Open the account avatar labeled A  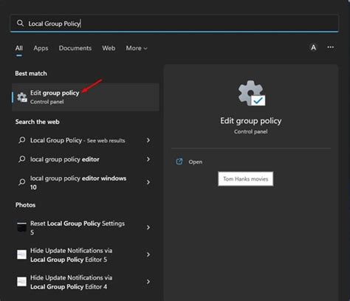tap(313, 47)
